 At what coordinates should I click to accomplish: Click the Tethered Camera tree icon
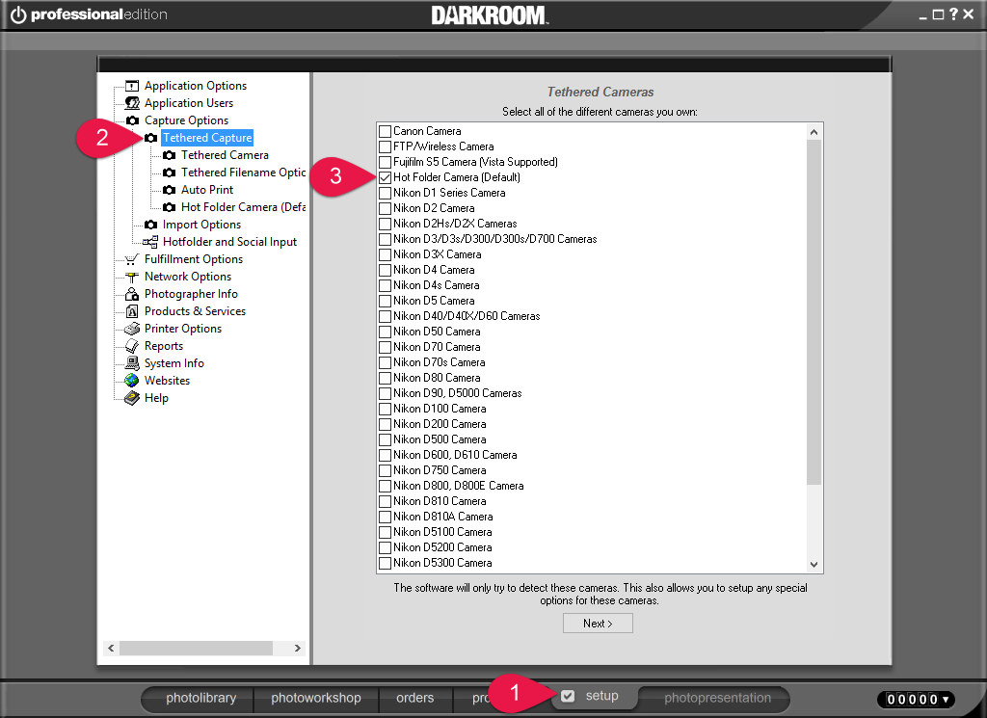(x=169, y=155)
